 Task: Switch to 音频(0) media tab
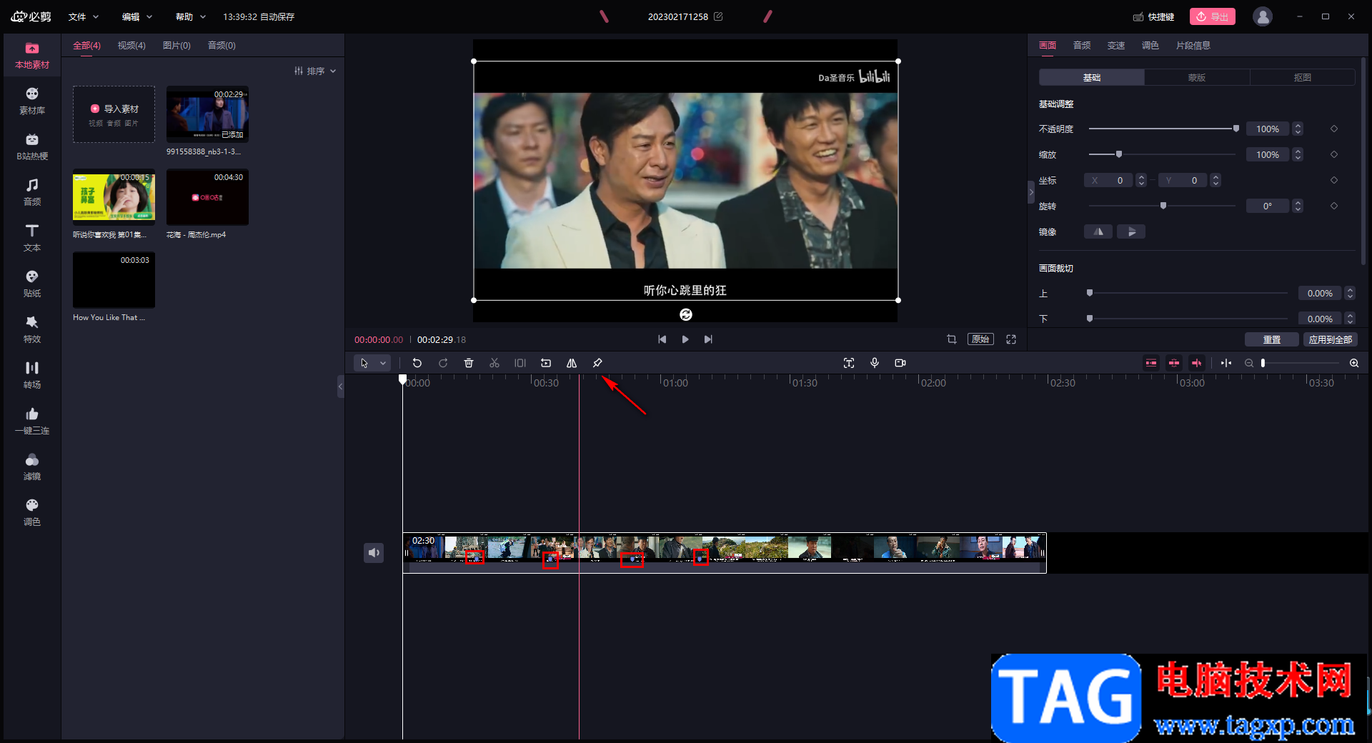coord(222,45)
